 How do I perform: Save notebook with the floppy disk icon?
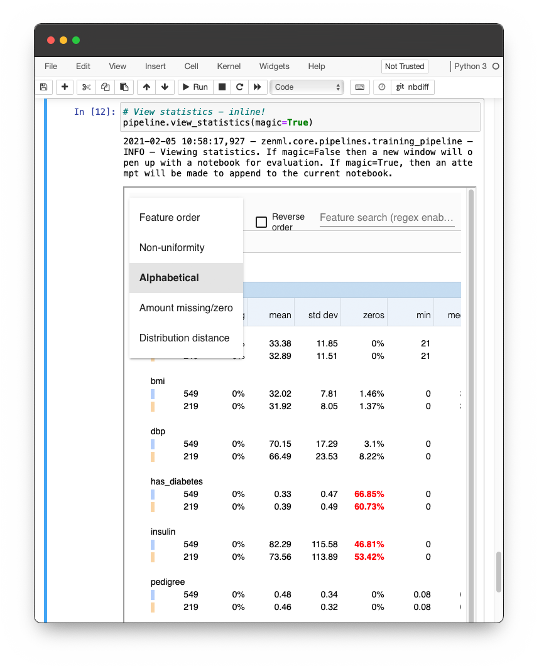[43, 87]
